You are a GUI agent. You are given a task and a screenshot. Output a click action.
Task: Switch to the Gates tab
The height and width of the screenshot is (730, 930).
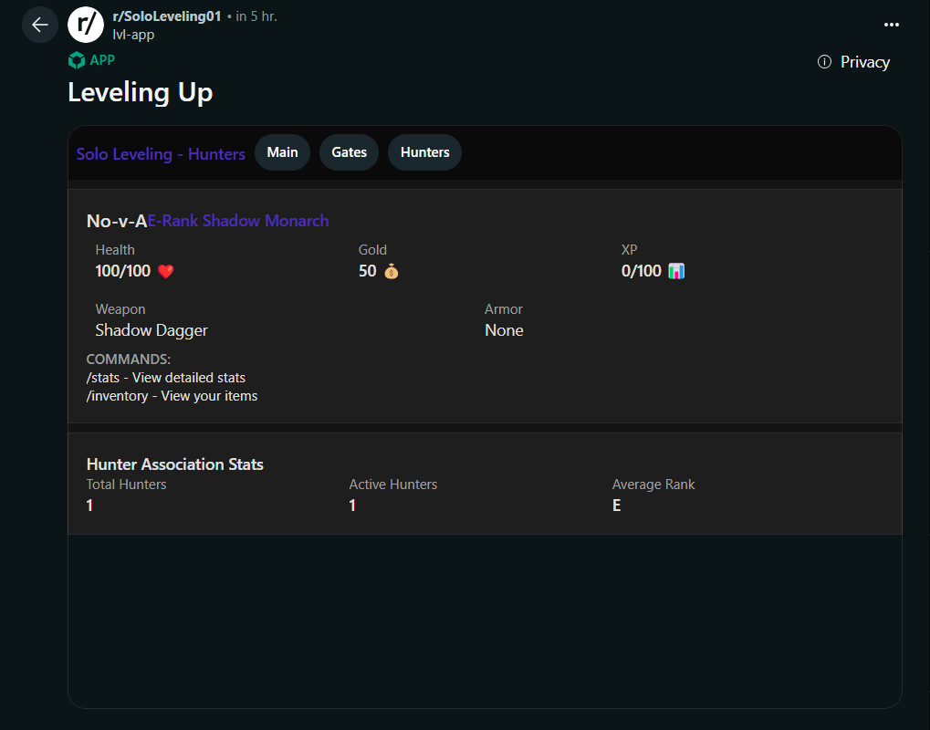(x=349, y=152)
